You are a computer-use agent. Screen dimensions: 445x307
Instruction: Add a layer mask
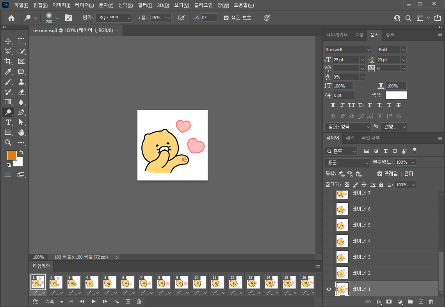pos(389,302)
